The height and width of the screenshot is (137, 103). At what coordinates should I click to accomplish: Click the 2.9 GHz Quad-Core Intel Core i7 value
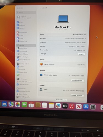75,39
